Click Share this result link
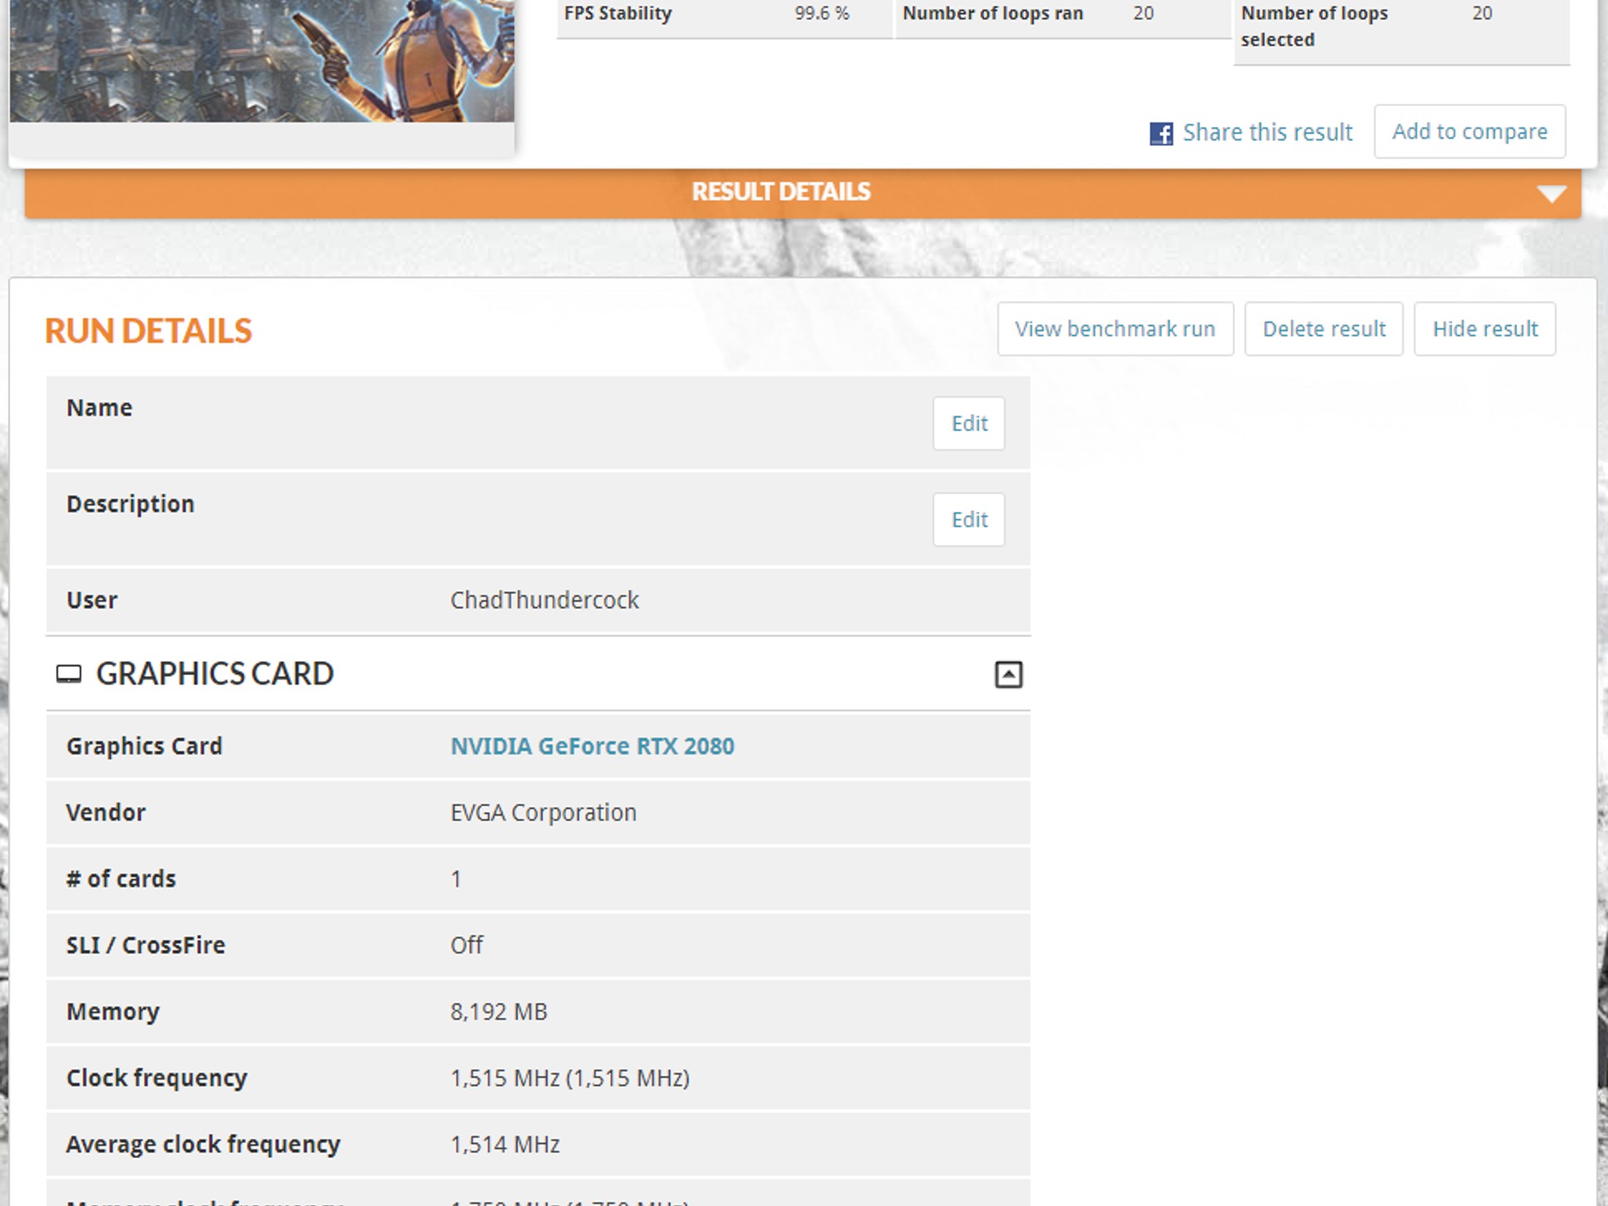This screenshot has height=1206, width=1608. coord(1267,132)
